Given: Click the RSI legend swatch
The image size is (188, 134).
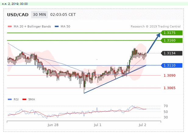Looking at the screenshot, I should coord(10,99).
